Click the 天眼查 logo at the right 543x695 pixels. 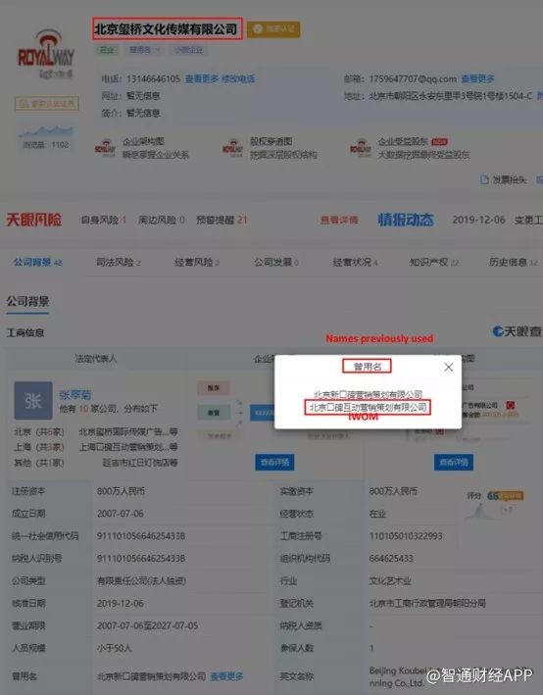[x=518, y=331]
